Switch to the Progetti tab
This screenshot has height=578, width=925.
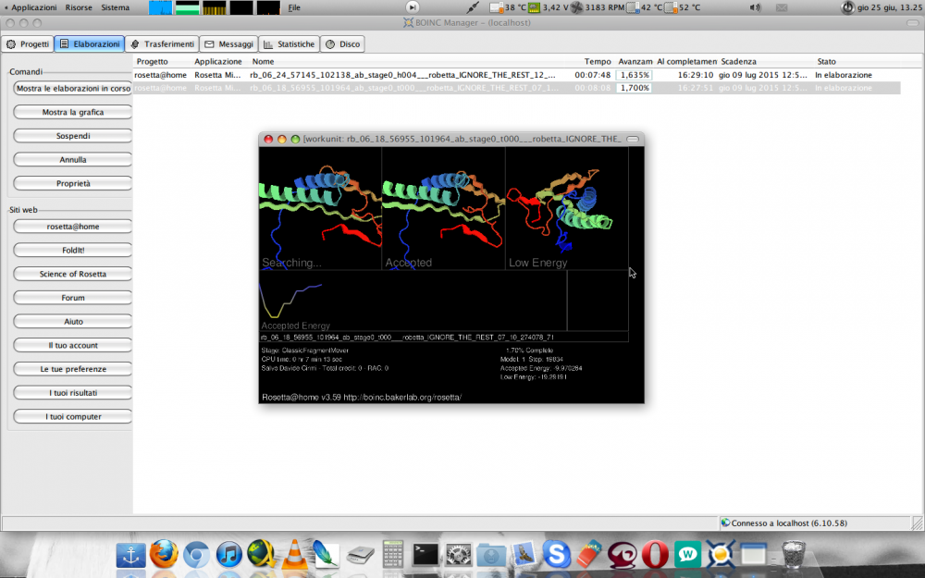[x=28, y=43]
